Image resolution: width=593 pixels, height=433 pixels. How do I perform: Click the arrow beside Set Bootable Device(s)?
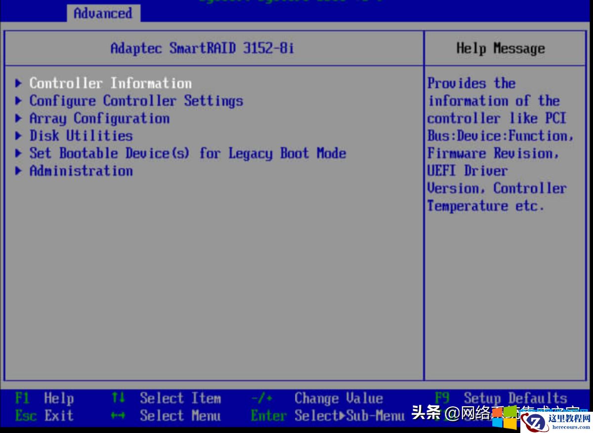(19, 153)
